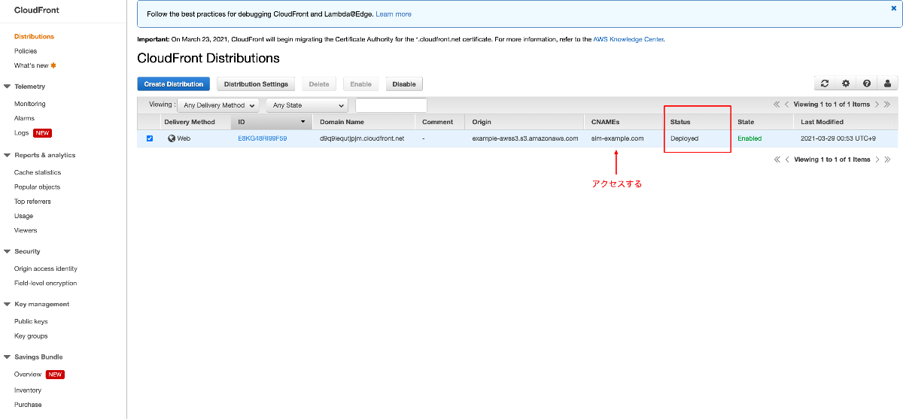Go to next page in bottom pagination

coord(877,159)
